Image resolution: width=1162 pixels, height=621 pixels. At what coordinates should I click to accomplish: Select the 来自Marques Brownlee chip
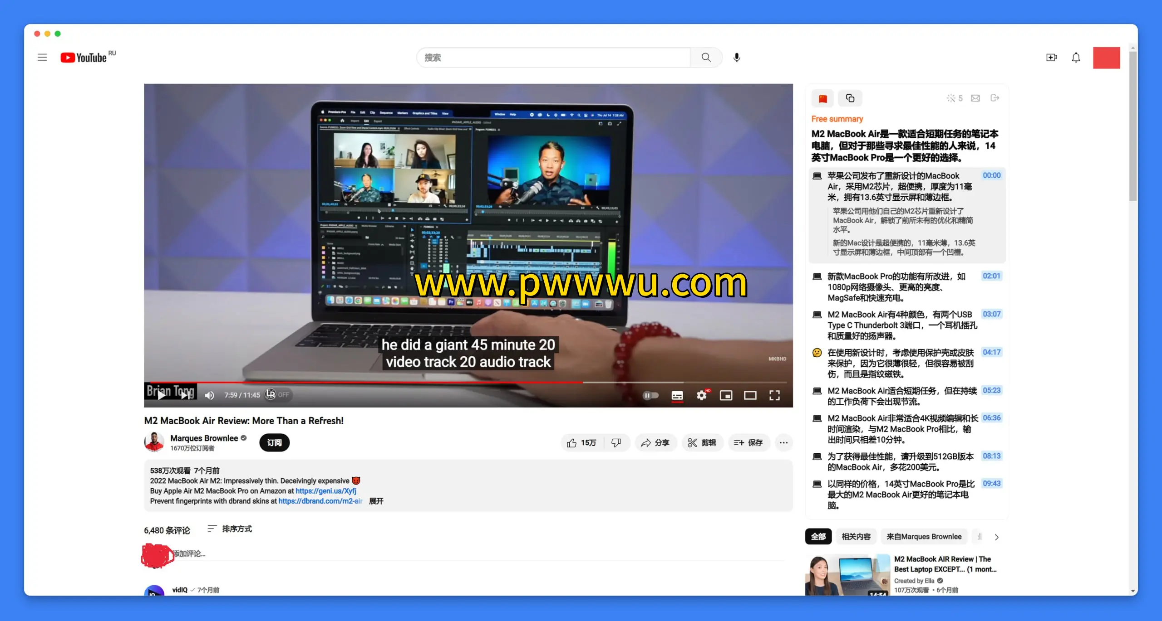(x=924, y=537)
